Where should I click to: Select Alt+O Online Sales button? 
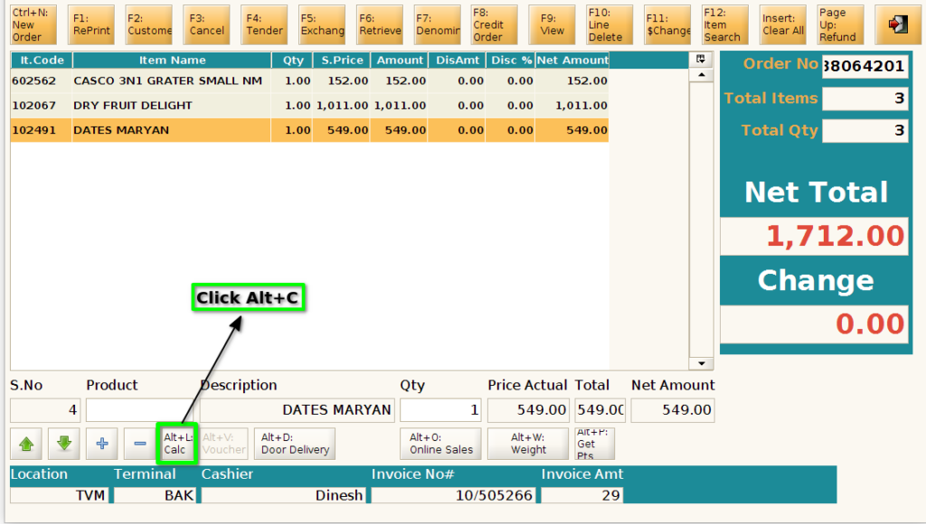point(440,444)
